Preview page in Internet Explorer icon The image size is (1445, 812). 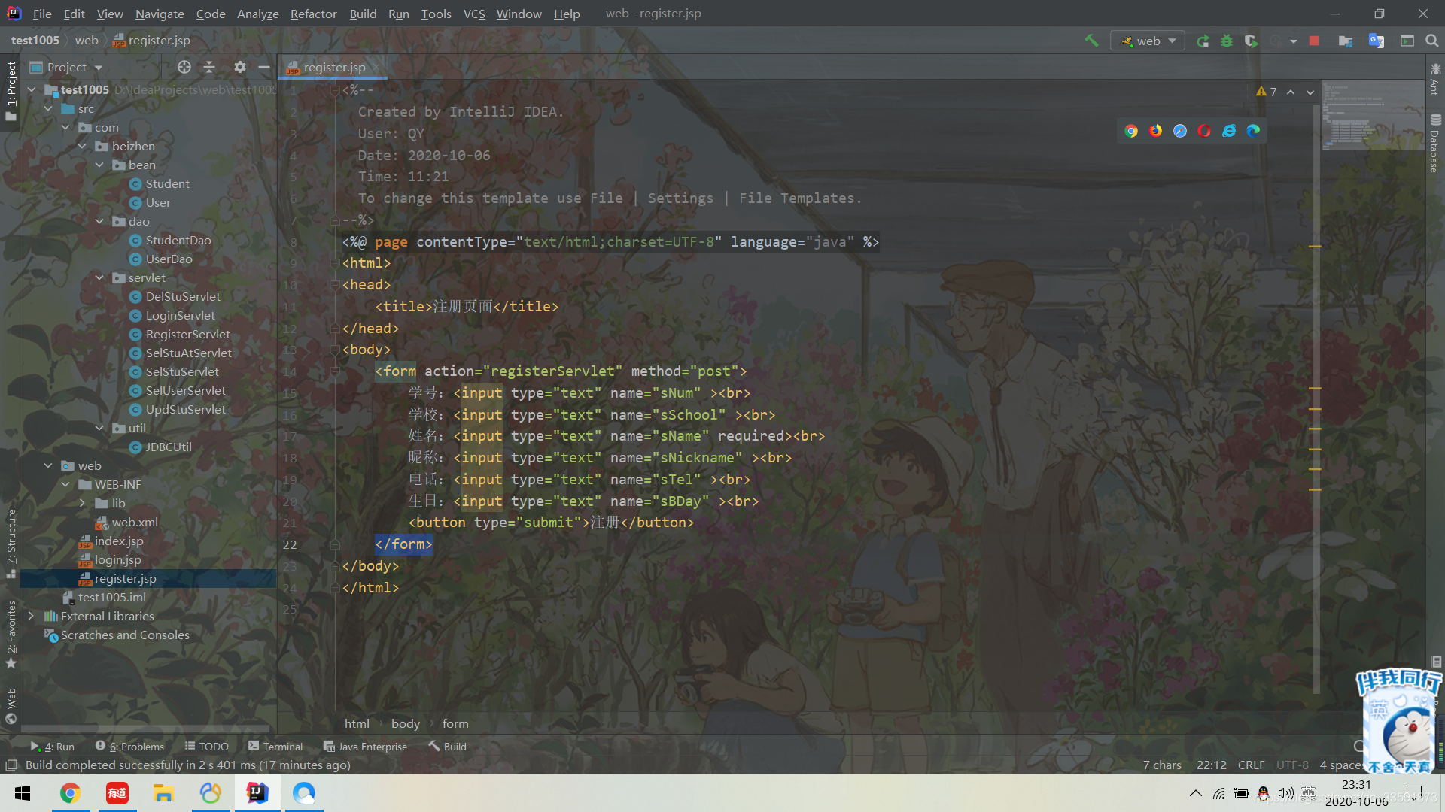[x=1229, y=131]
